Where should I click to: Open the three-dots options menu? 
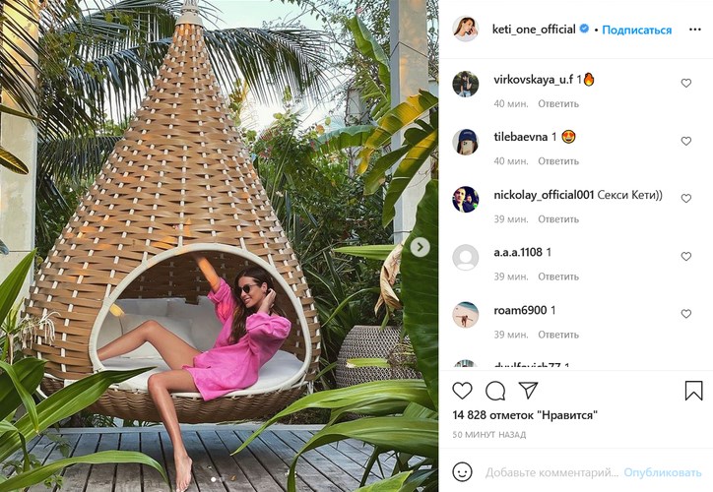[695, 30]
